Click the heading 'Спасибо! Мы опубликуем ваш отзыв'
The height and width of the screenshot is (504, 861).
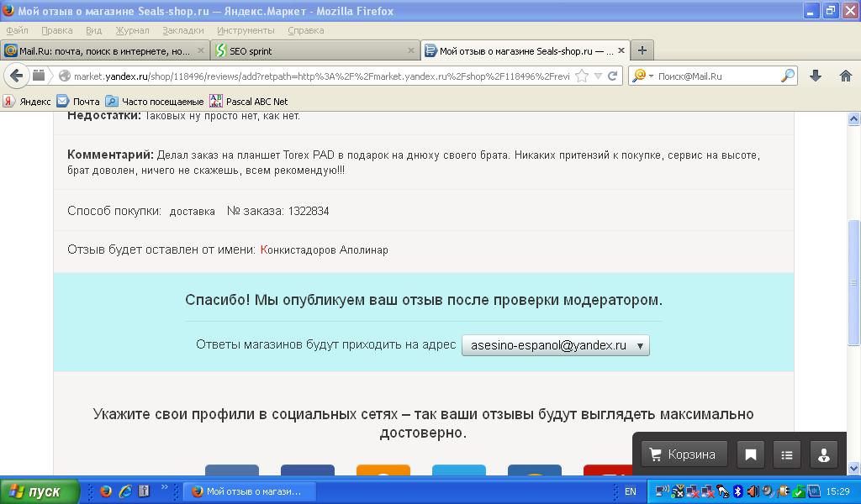click(x=424, y=300)
